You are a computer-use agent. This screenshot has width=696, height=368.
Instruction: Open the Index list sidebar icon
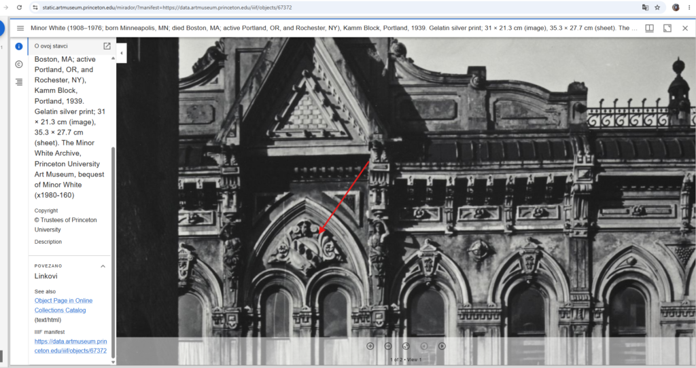point(18,82)
